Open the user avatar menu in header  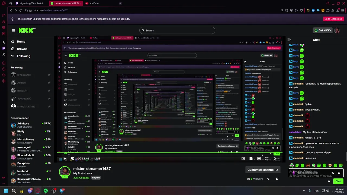click(x=337, y=30)
